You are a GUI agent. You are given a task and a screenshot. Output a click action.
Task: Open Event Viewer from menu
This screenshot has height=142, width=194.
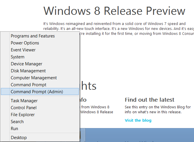coord(40,50)
